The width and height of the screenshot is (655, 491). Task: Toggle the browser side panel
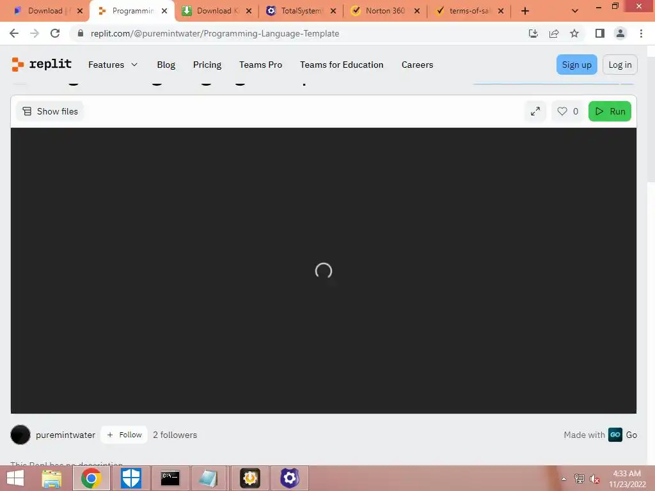coord(600,33)
